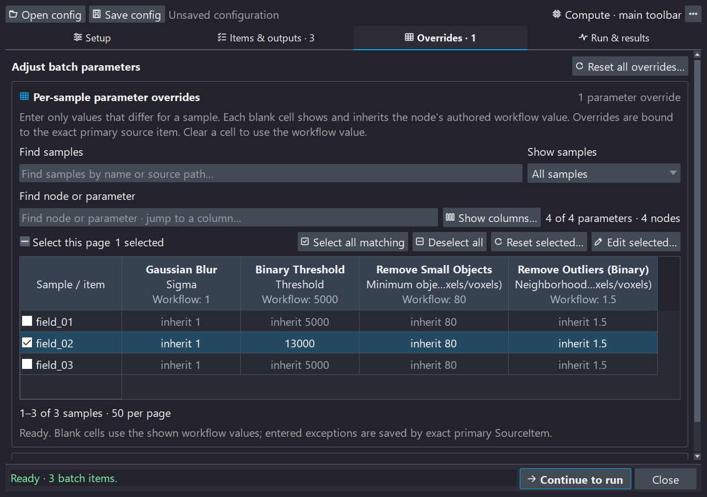The height and width of the screenshot is (497, 707).
Task: Click field_03 Threshold inherit 5000 cell
Action: (300, 364)
